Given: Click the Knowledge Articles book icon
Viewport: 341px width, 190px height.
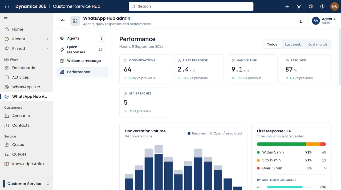Looking at the screenshot, I should (x=7, y=164).
